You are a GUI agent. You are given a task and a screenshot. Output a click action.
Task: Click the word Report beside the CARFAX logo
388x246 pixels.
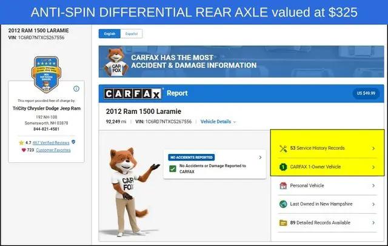177,93
